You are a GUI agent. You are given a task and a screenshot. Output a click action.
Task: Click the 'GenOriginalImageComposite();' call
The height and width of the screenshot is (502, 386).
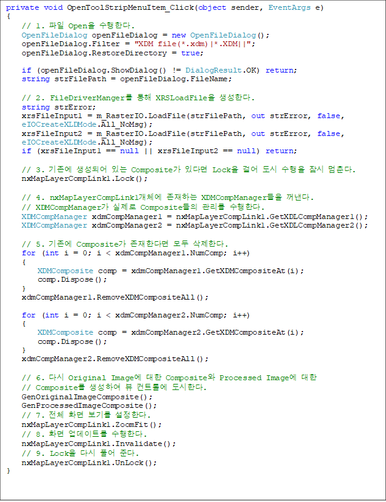tap(87, 397)
